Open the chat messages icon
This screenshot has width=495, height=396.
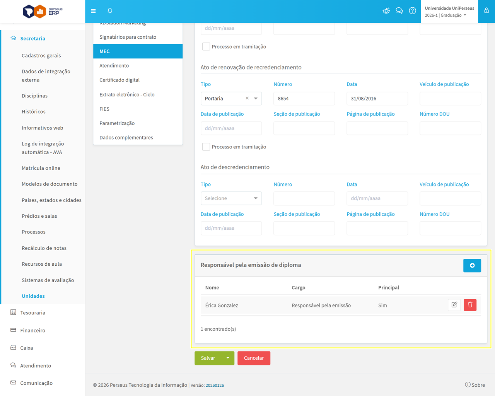click(399, 11)
